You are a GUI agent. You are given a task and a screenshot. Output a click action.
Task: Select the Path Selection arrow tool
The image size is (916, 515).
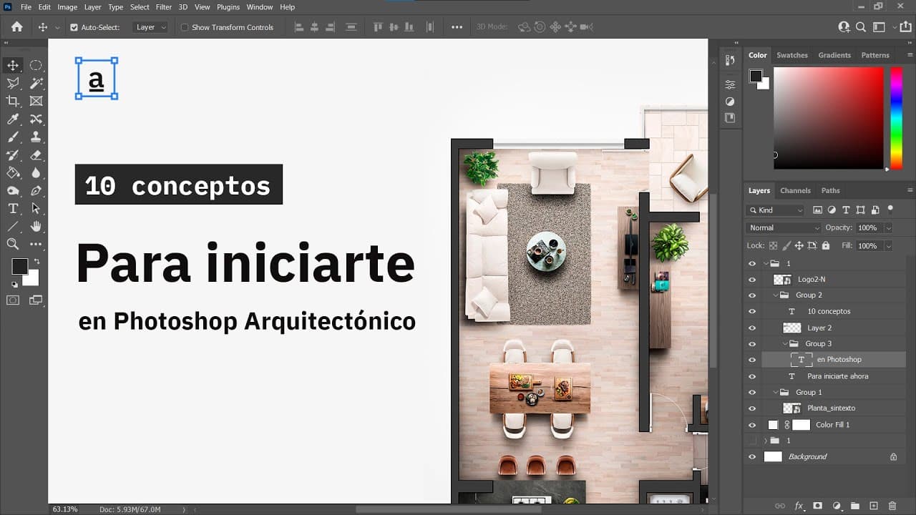click(x=36, y=208)
